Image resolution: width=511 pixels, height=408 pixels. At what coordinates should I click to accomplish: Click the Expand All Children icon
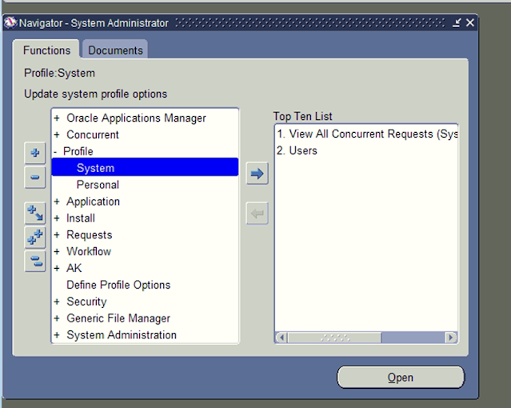[35, 213]
